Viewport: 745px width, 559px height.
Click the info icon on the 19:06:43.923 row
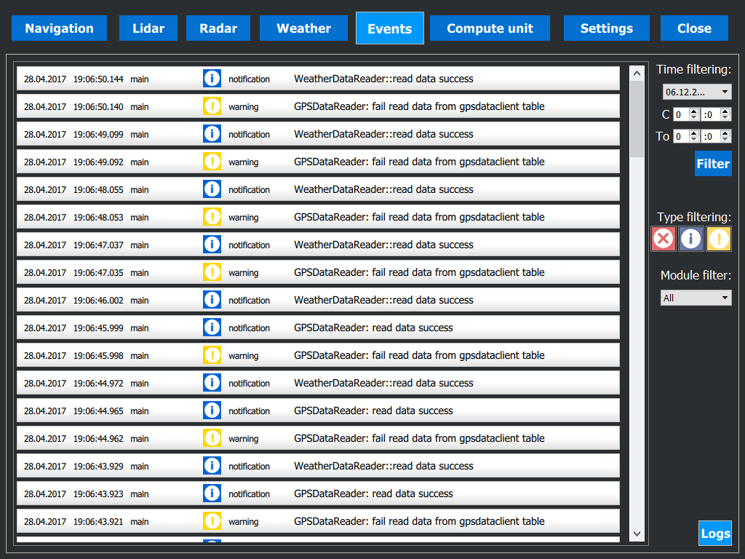coord(212,493)
